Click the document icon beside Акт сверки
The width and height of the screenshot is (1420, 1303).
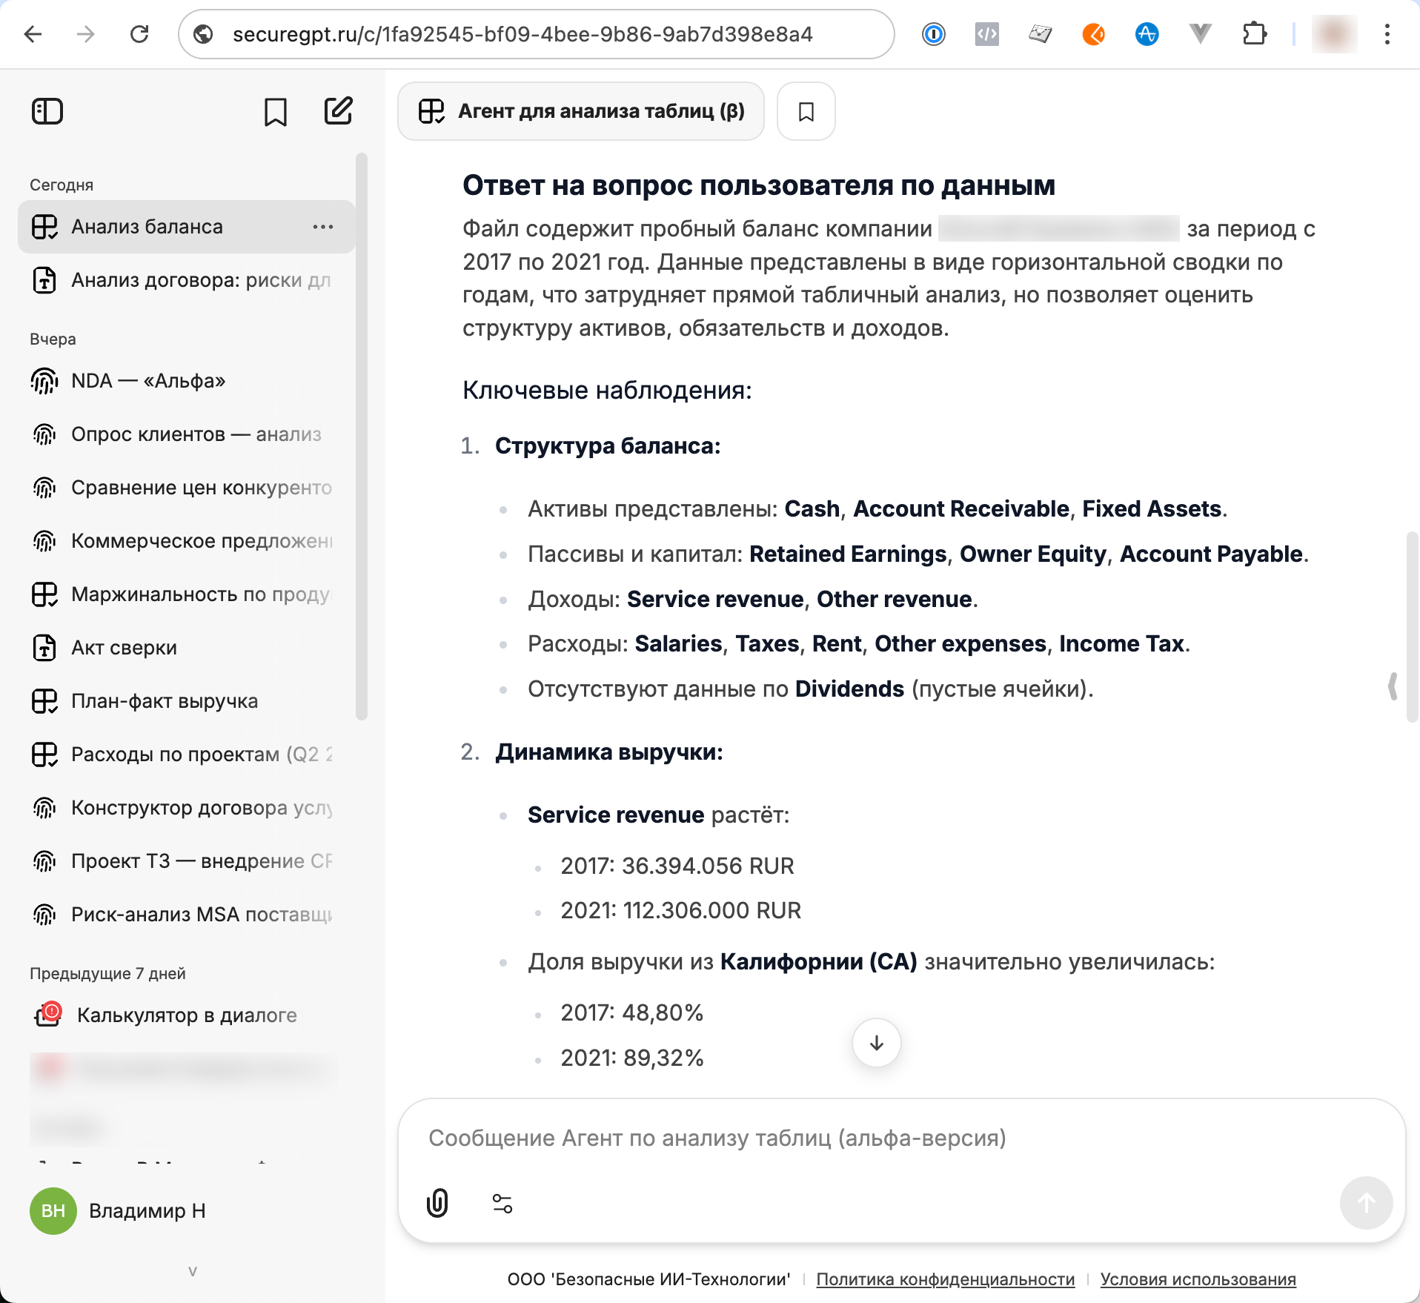[x=44, y=648]
